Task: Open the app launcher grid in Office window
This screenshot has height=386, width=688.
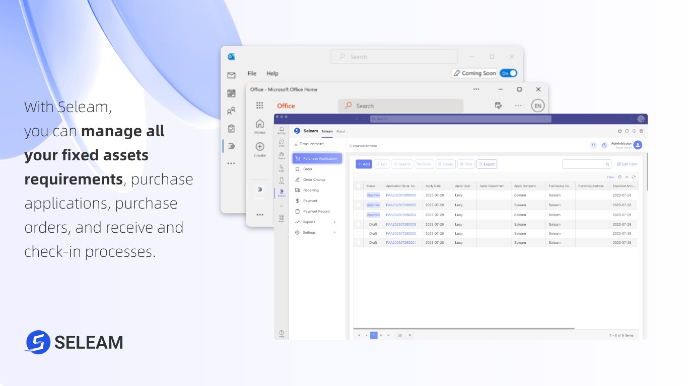Action: point(259,106)
